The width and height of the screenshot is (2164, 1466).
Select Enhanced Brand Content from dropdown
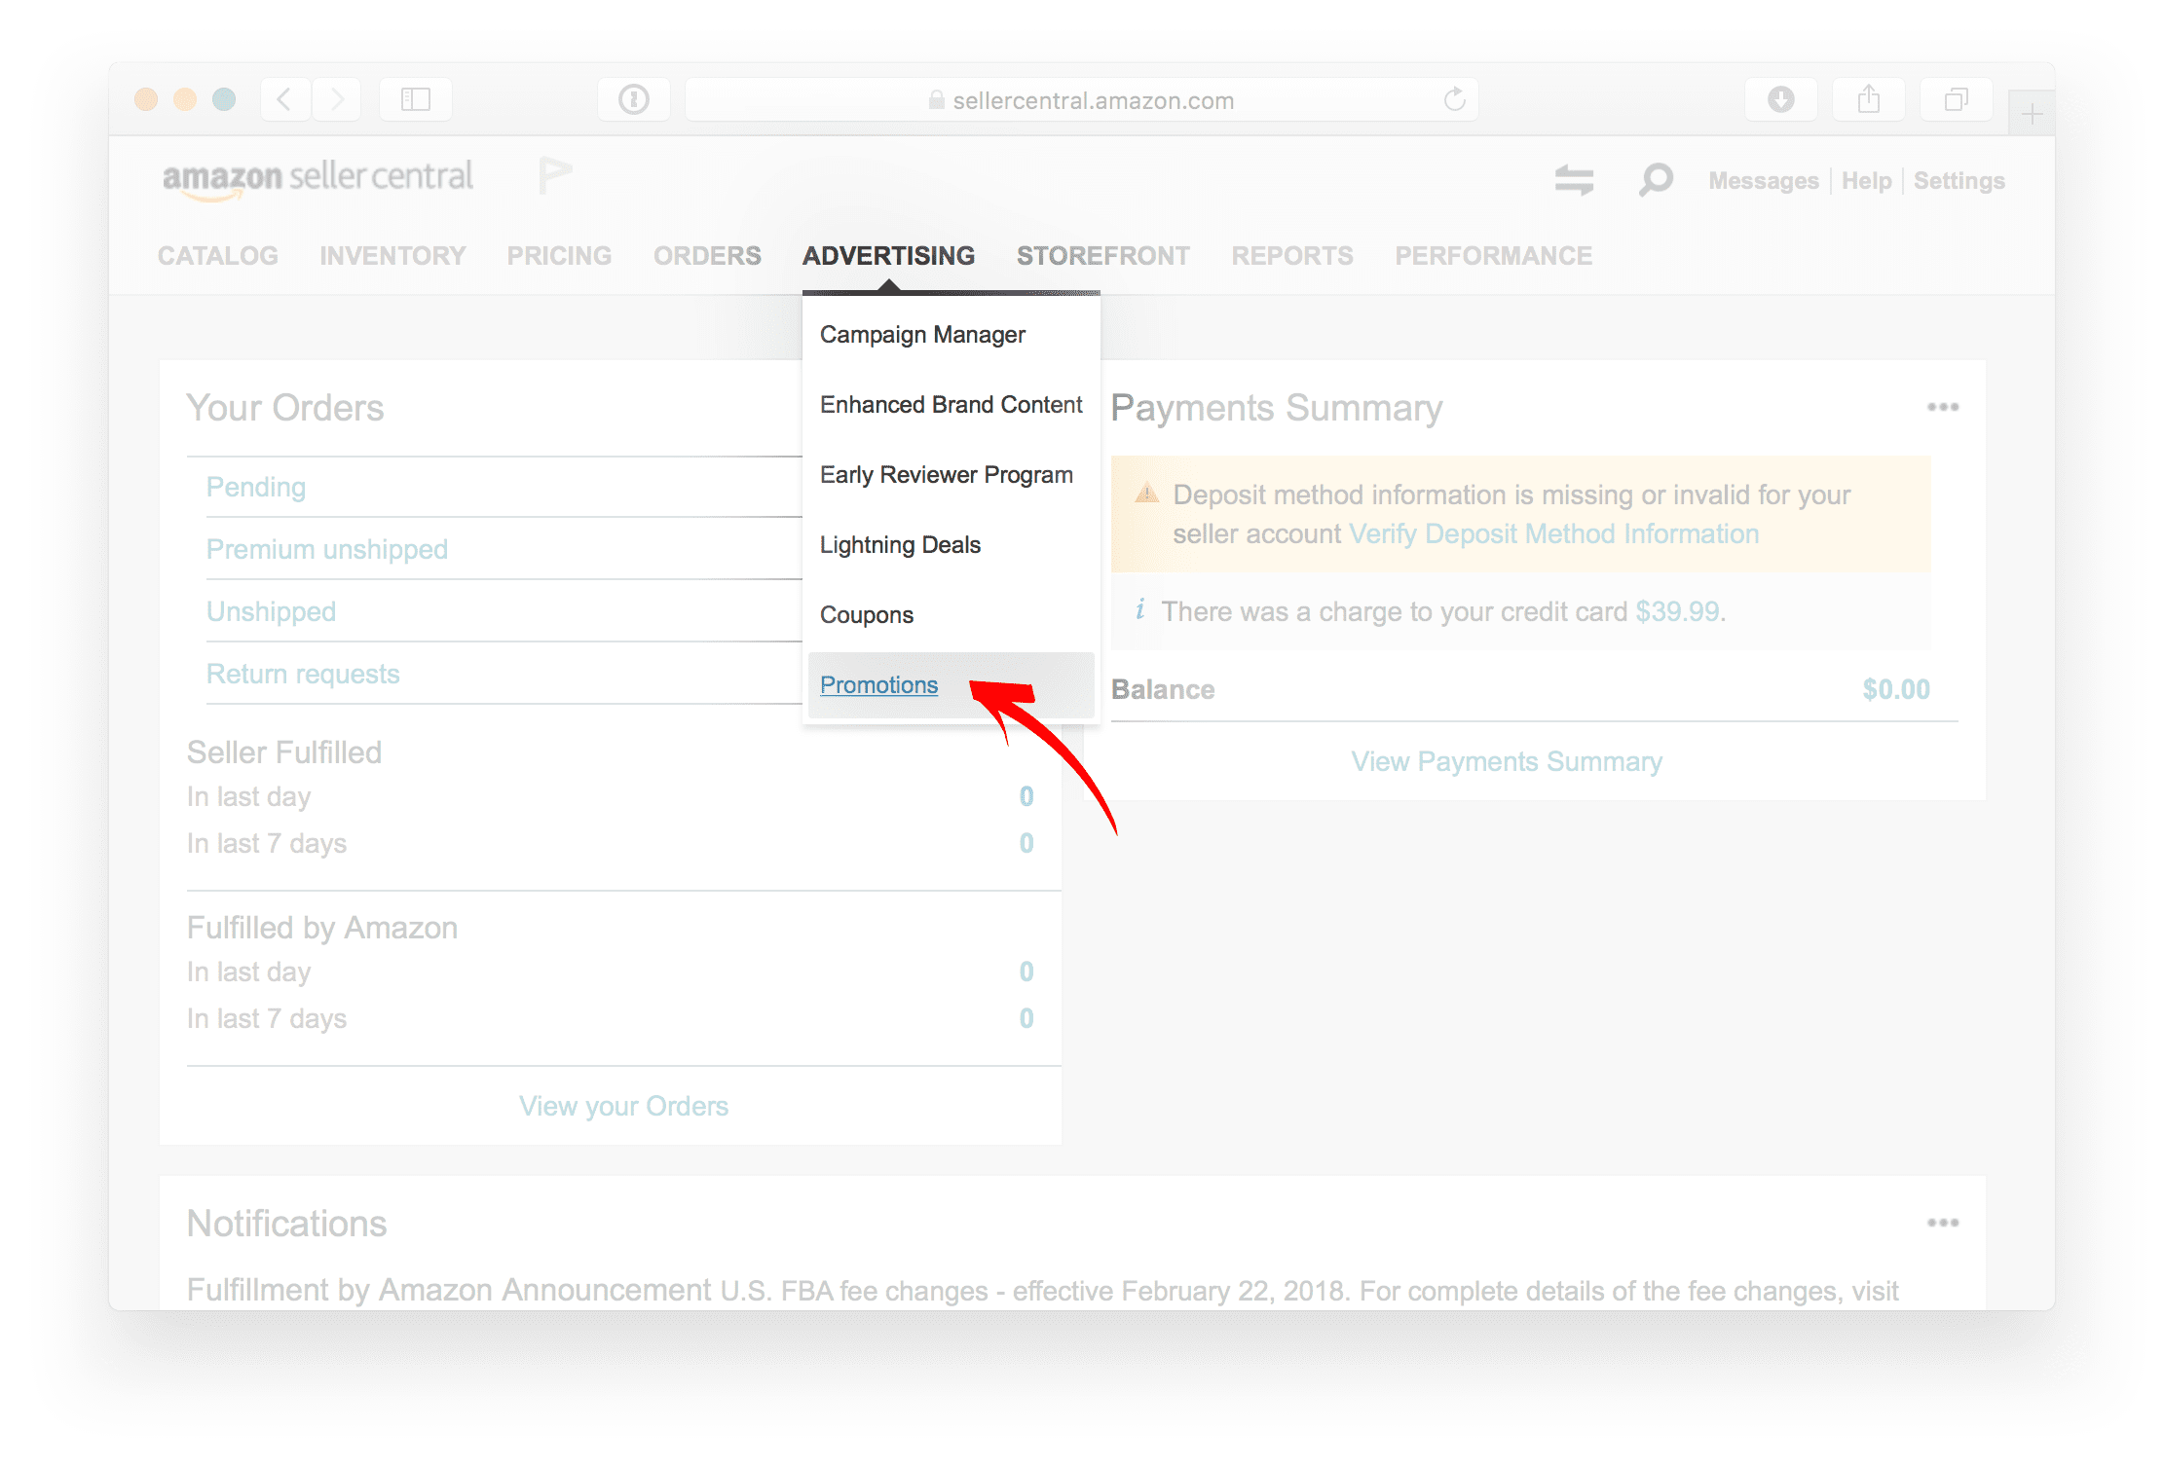[x=951, y=405]
